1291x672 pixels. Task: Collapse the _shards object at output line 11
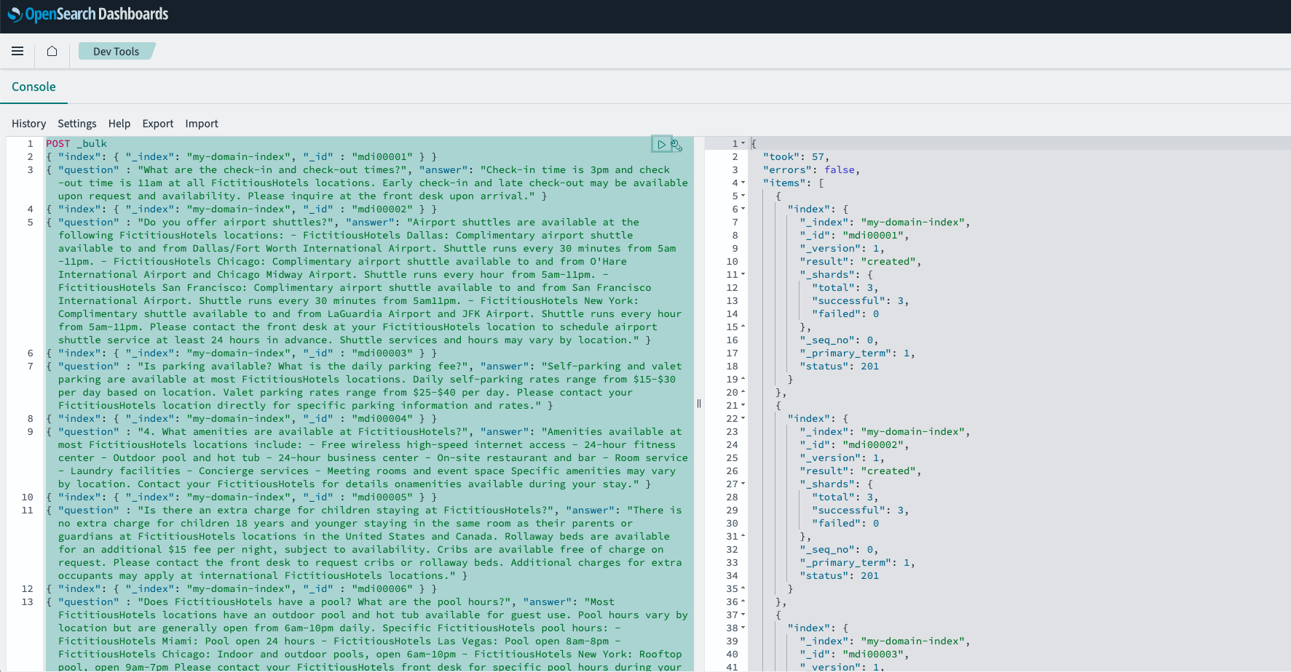pos(743,275)
